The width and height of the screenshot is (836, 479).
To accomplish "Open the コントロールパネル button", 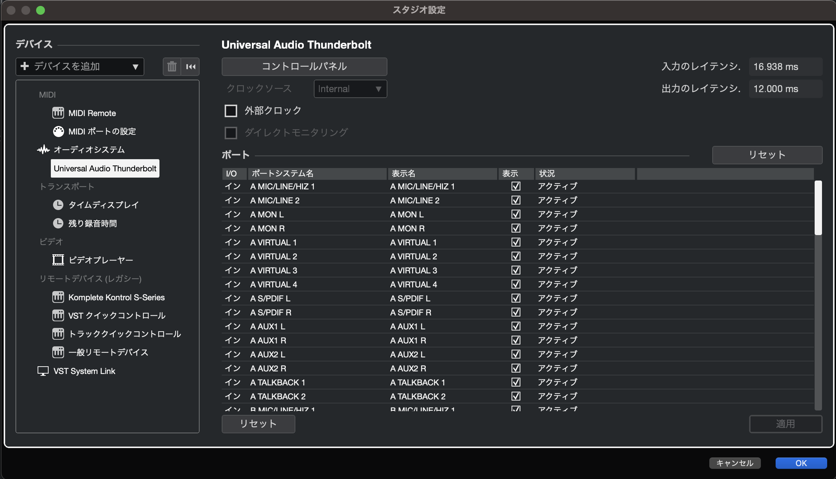I will pos(304,67).
